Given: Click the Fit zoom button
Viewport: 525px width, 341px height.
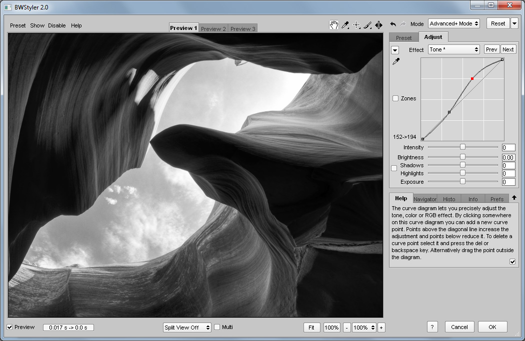Looking at the screenshot, I should click(311, 328).
